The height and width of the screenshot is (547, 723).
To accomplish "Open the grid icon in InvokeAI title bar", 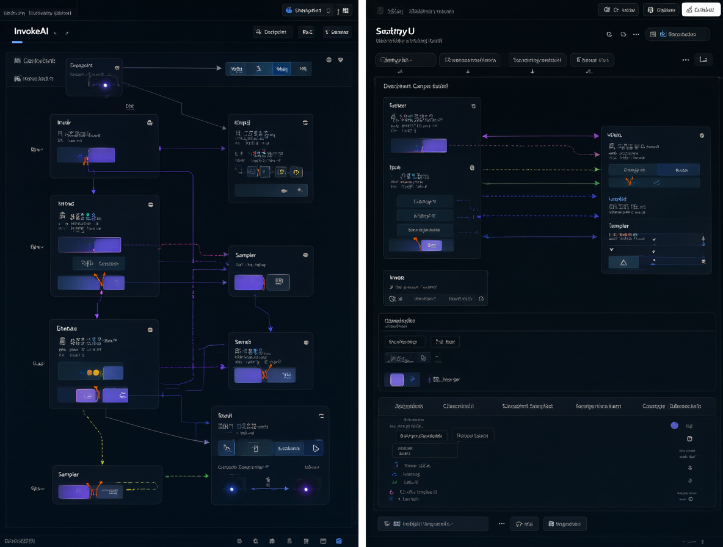I will [x=346, y=10].
